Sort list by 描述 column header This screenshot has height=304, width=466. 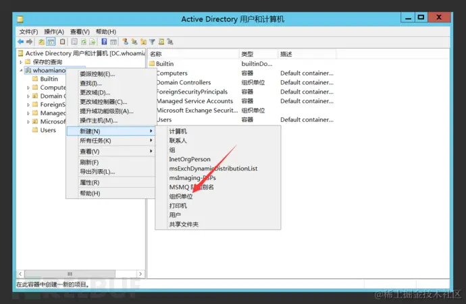point(307,54)
